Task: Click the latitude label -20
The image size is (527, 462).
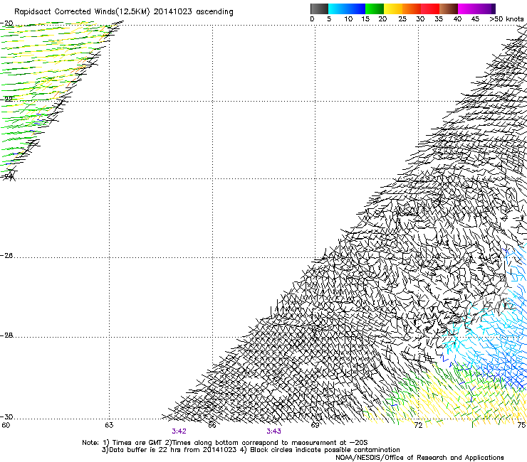Action: (6, 23)
